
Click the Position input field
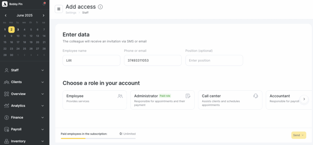click(x=214, y=60)
